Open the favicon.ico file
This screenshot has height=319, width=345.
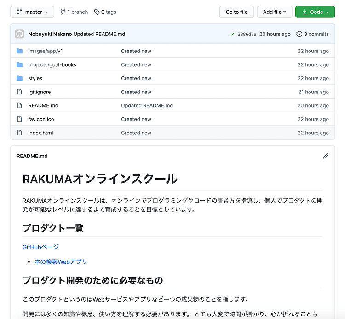pos(41,119)
